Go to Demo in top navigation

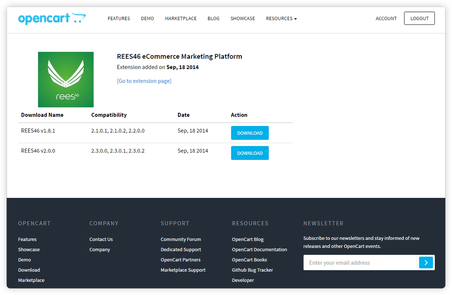pos(147,19)
